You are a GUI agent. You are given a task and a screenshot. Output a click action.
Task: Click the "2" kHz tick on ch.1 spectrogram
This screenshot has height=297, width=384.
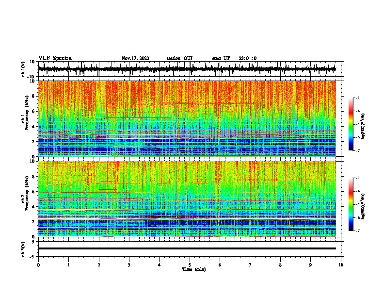(x=33, y=141)
